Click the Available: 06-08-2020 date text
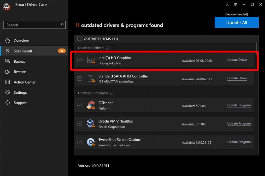Viewport: 265px width, 176px height. [x=196, y=61]
